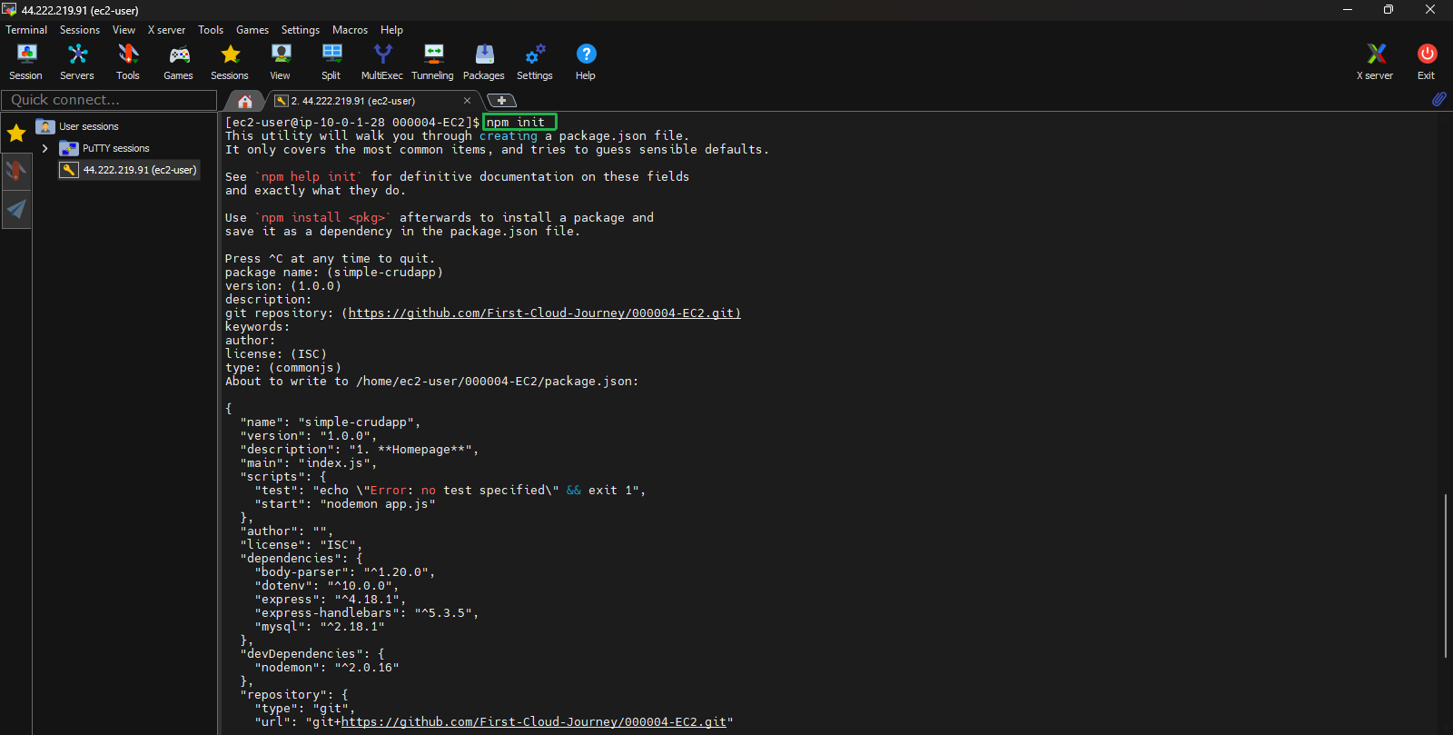The height and width of the screenshot is (735, 1453).
Task: Open the X server menu
Action: pyautogui.click(x=166, y=30)
